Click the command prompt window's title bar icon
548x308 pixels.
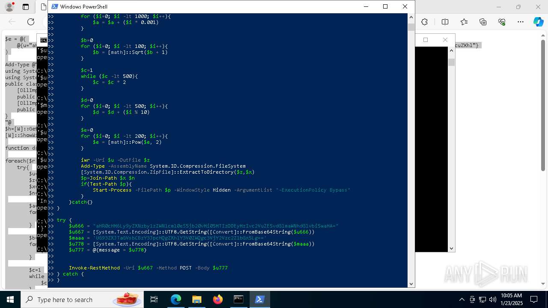coord(44,40)
